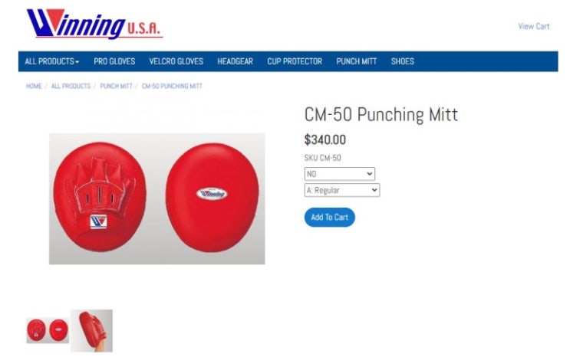This screenshot has height=357, width=570.
Task: Click ALL PRODUCTS breadcrumb link
Action: (x=71, y=86)
